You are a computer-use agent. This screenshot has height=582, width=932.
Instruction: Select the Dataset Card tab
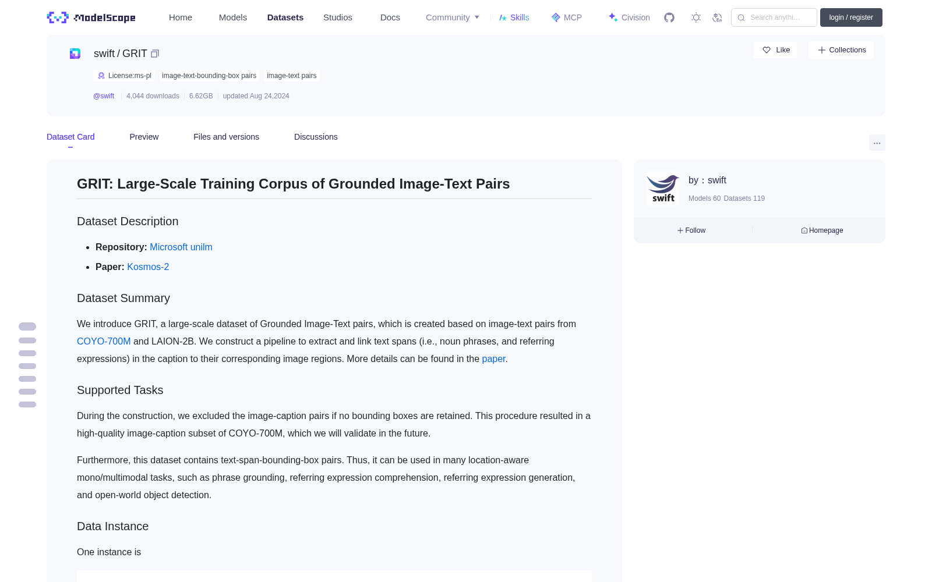(x=70, y=137)
